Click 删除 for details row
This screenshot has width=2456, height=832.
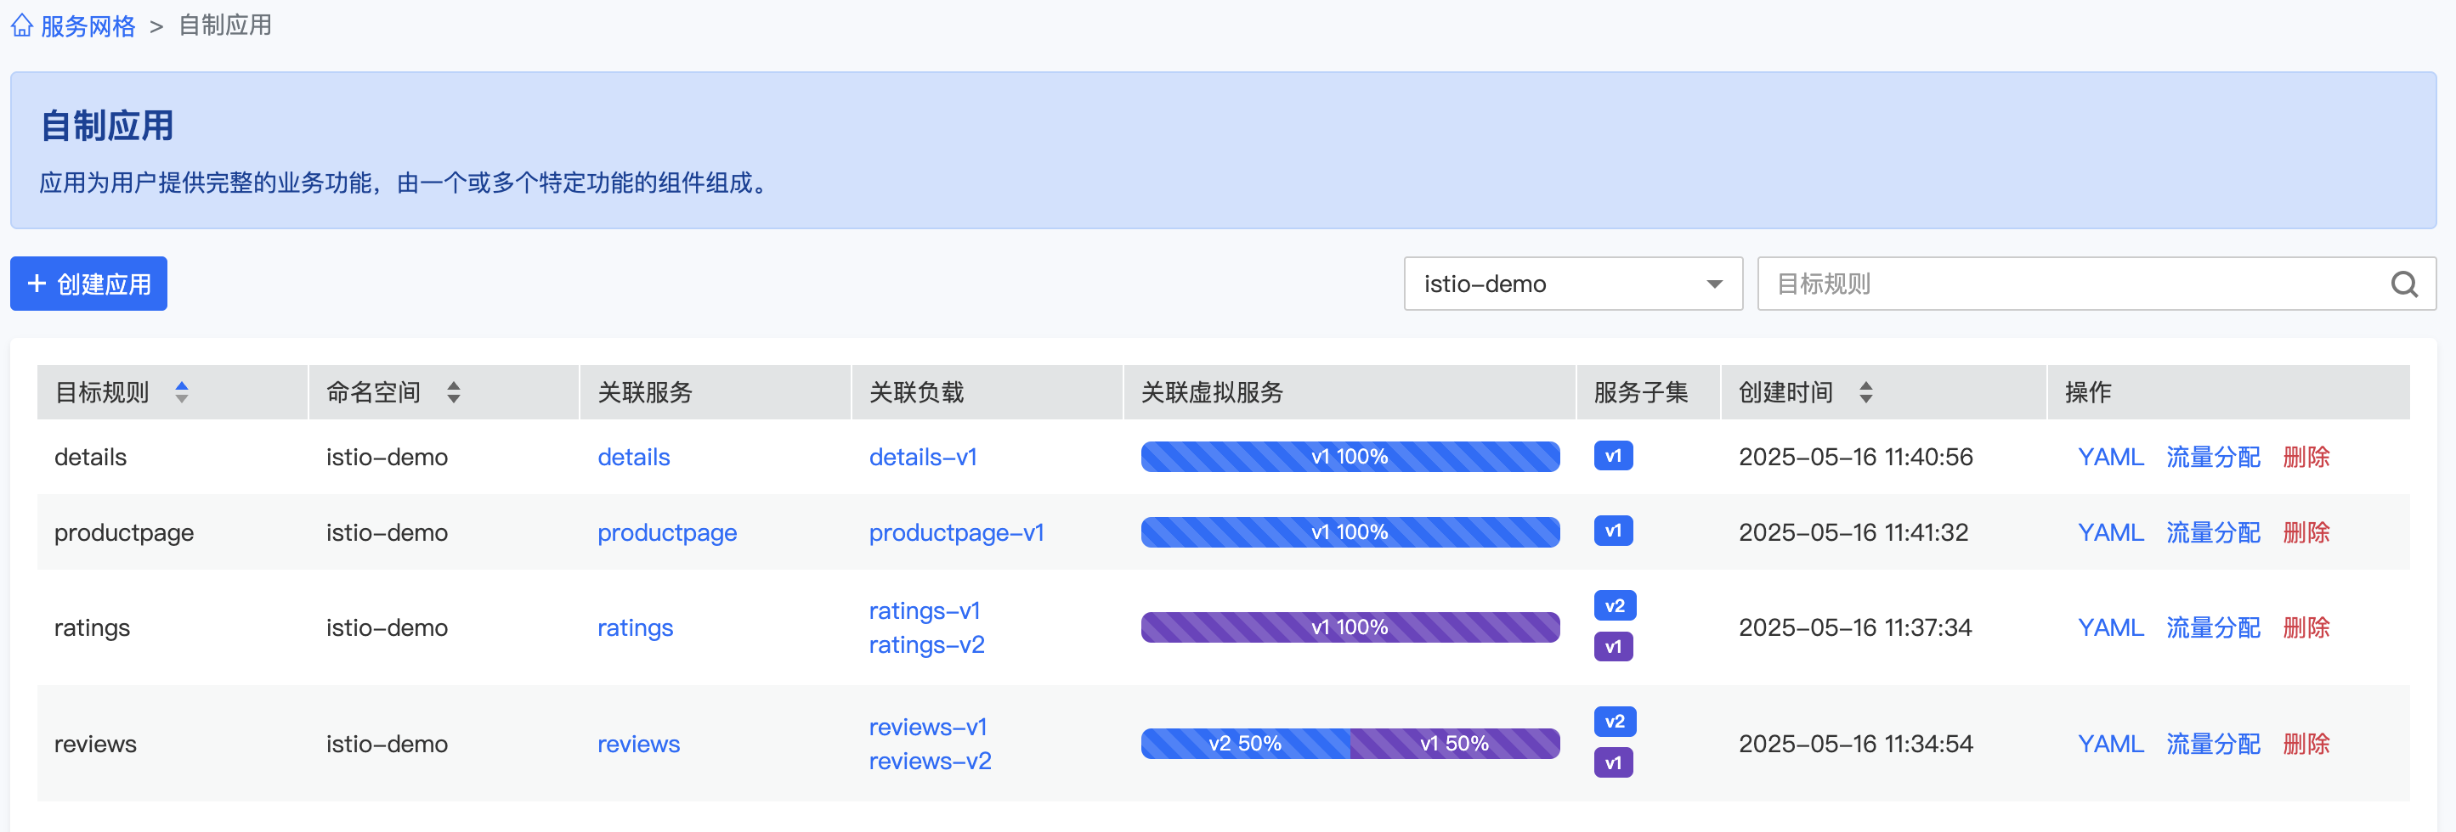click(2306, 457)
